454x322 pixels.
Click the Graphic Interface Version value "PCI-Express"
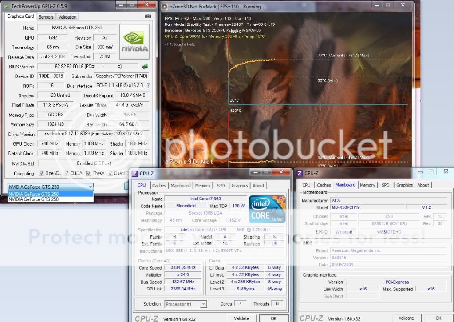[x=397, y=282]
